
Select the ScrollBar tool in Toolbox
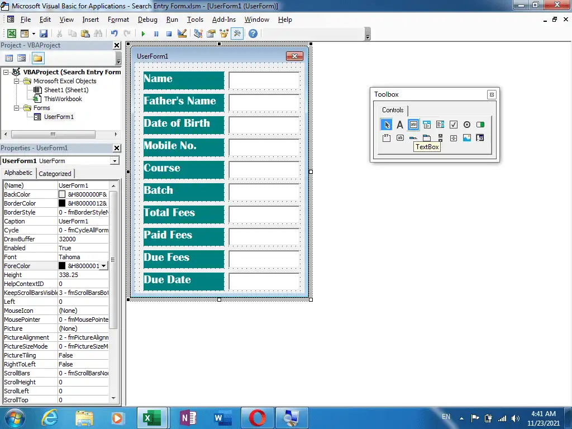tap(440, 138)
